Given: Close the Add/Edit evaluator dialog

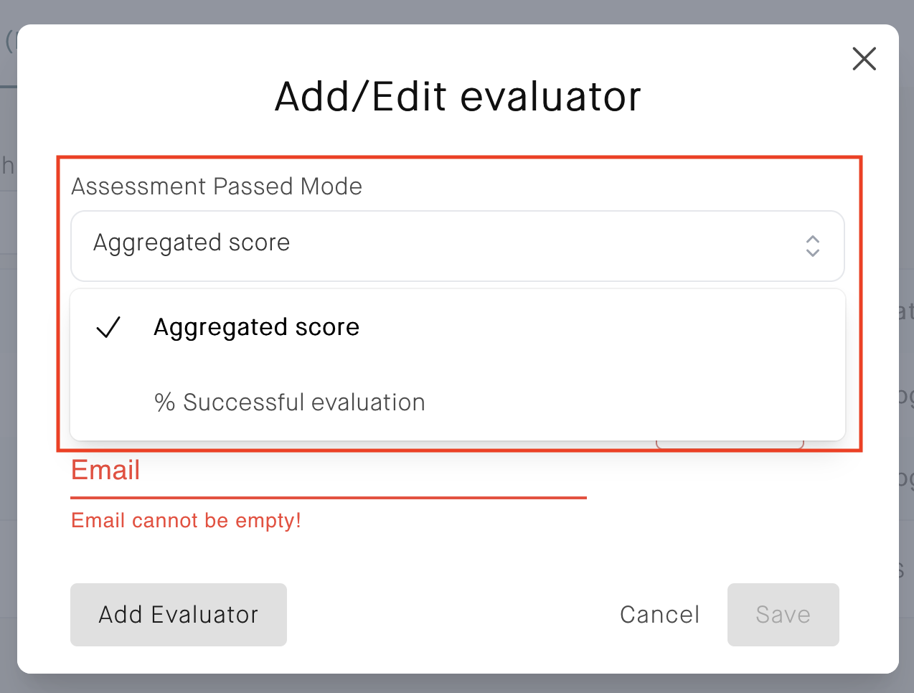Looking at the screenshot, I should [x=864, y=59].
